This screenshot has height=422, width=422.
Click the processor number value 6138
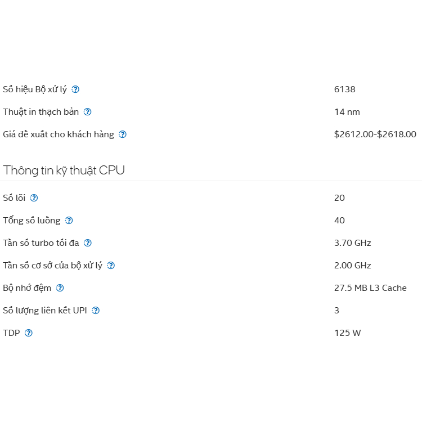point(344,89)
